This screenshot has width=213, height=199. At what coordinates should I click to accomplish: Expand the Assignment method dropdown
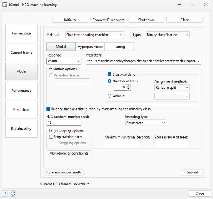click(x=172, y=87)
